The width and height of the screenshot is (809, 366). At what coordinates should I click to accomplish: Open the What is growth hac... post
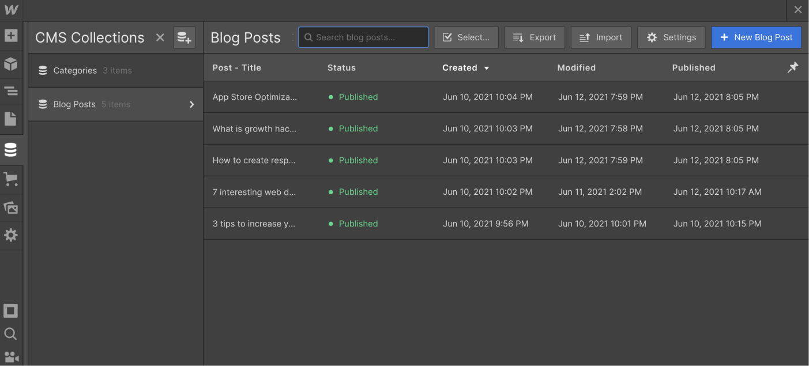tap(254, 129)
